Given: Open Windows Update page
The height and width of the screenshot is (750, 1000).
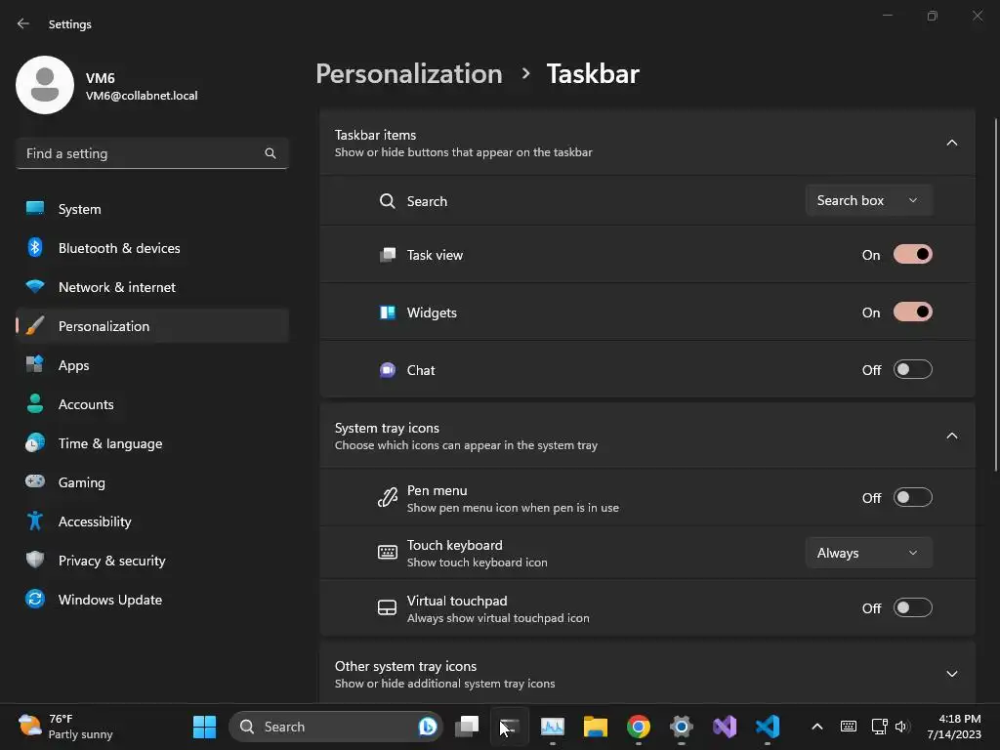Looking at the screenshot, I should pyautogui.click(x=152, y=600).
